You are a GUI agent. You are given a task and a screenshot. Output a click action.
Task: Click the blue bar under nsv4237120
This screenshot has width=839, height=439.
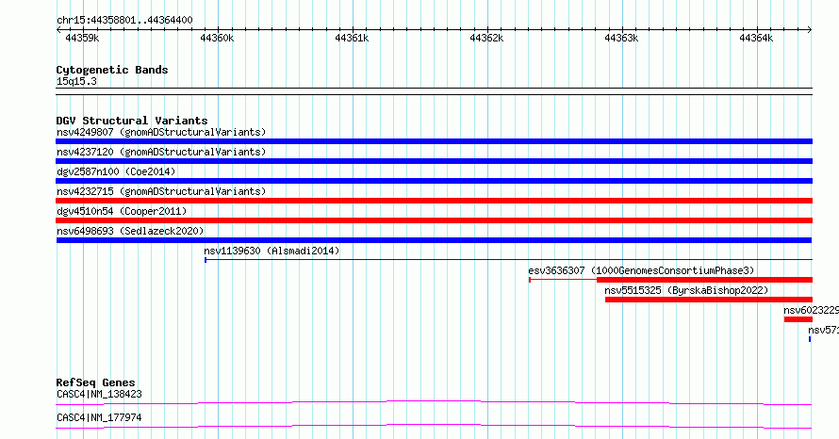point(434,161)
